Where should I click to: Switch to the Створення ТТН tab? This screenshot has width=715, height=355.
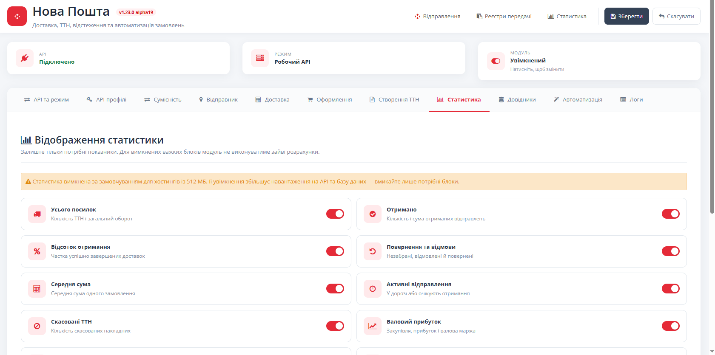(394, 100)
